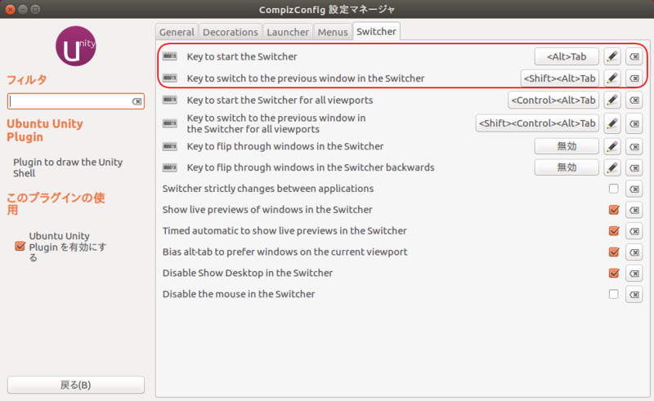The image size is (654, 401).
Task: Reset flip through windows backwards binding
Action: point(634,167)
